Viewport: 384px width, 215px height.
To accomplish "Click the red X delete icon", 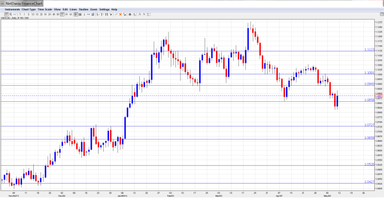I will pos(120,14).
